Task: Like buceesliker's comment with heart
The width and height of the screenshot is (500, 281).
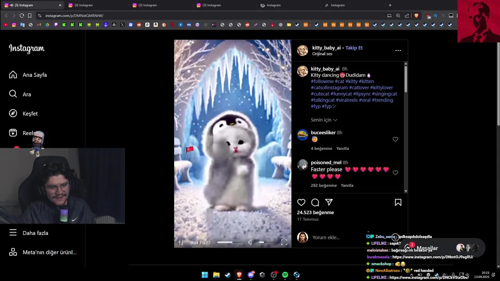Action: (395, 139)
